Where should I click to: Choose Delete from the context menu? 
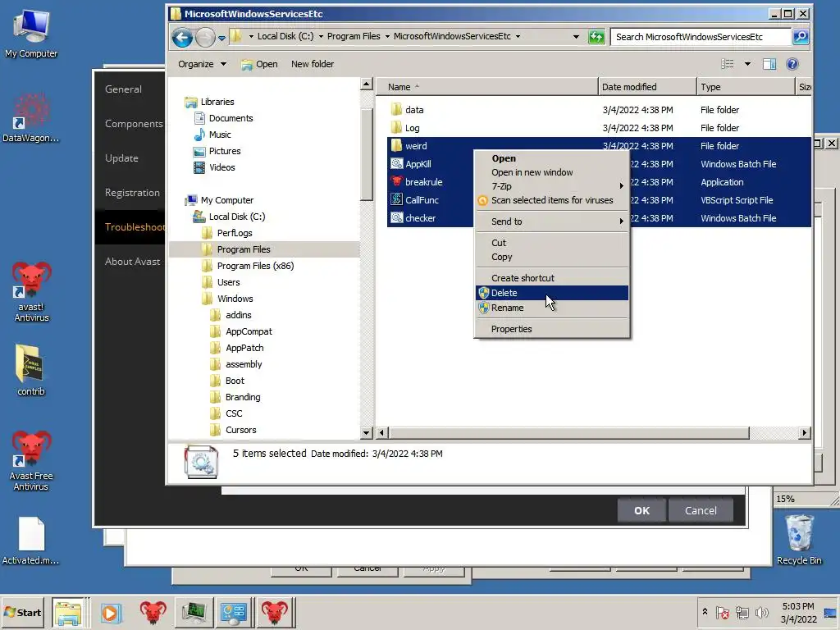(x=552, y=293)
